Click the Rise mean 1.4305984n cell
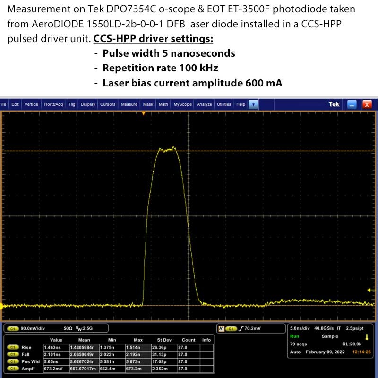 pos(84,347)
